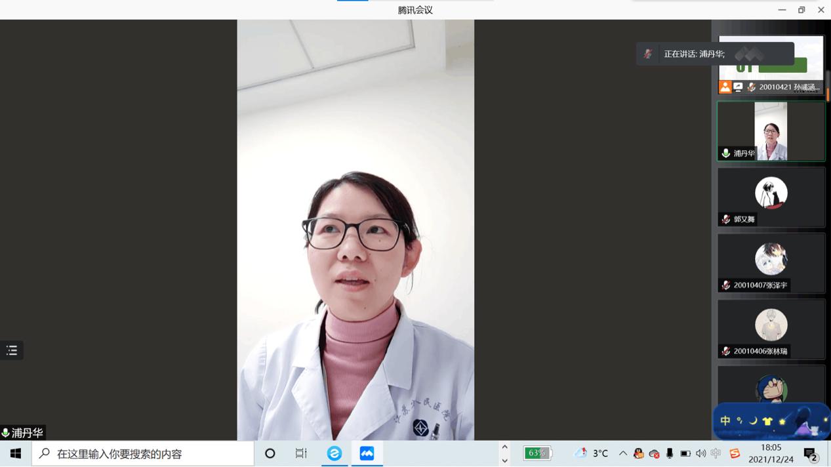Expand the hidden system tray icons
Image resolution: width=831 pixels, height=467 pixels.
click(x=622, y=453)
